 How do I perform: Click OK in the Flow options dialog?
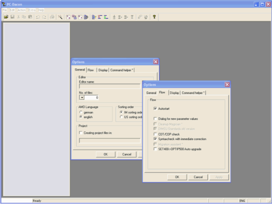[177, 177]
